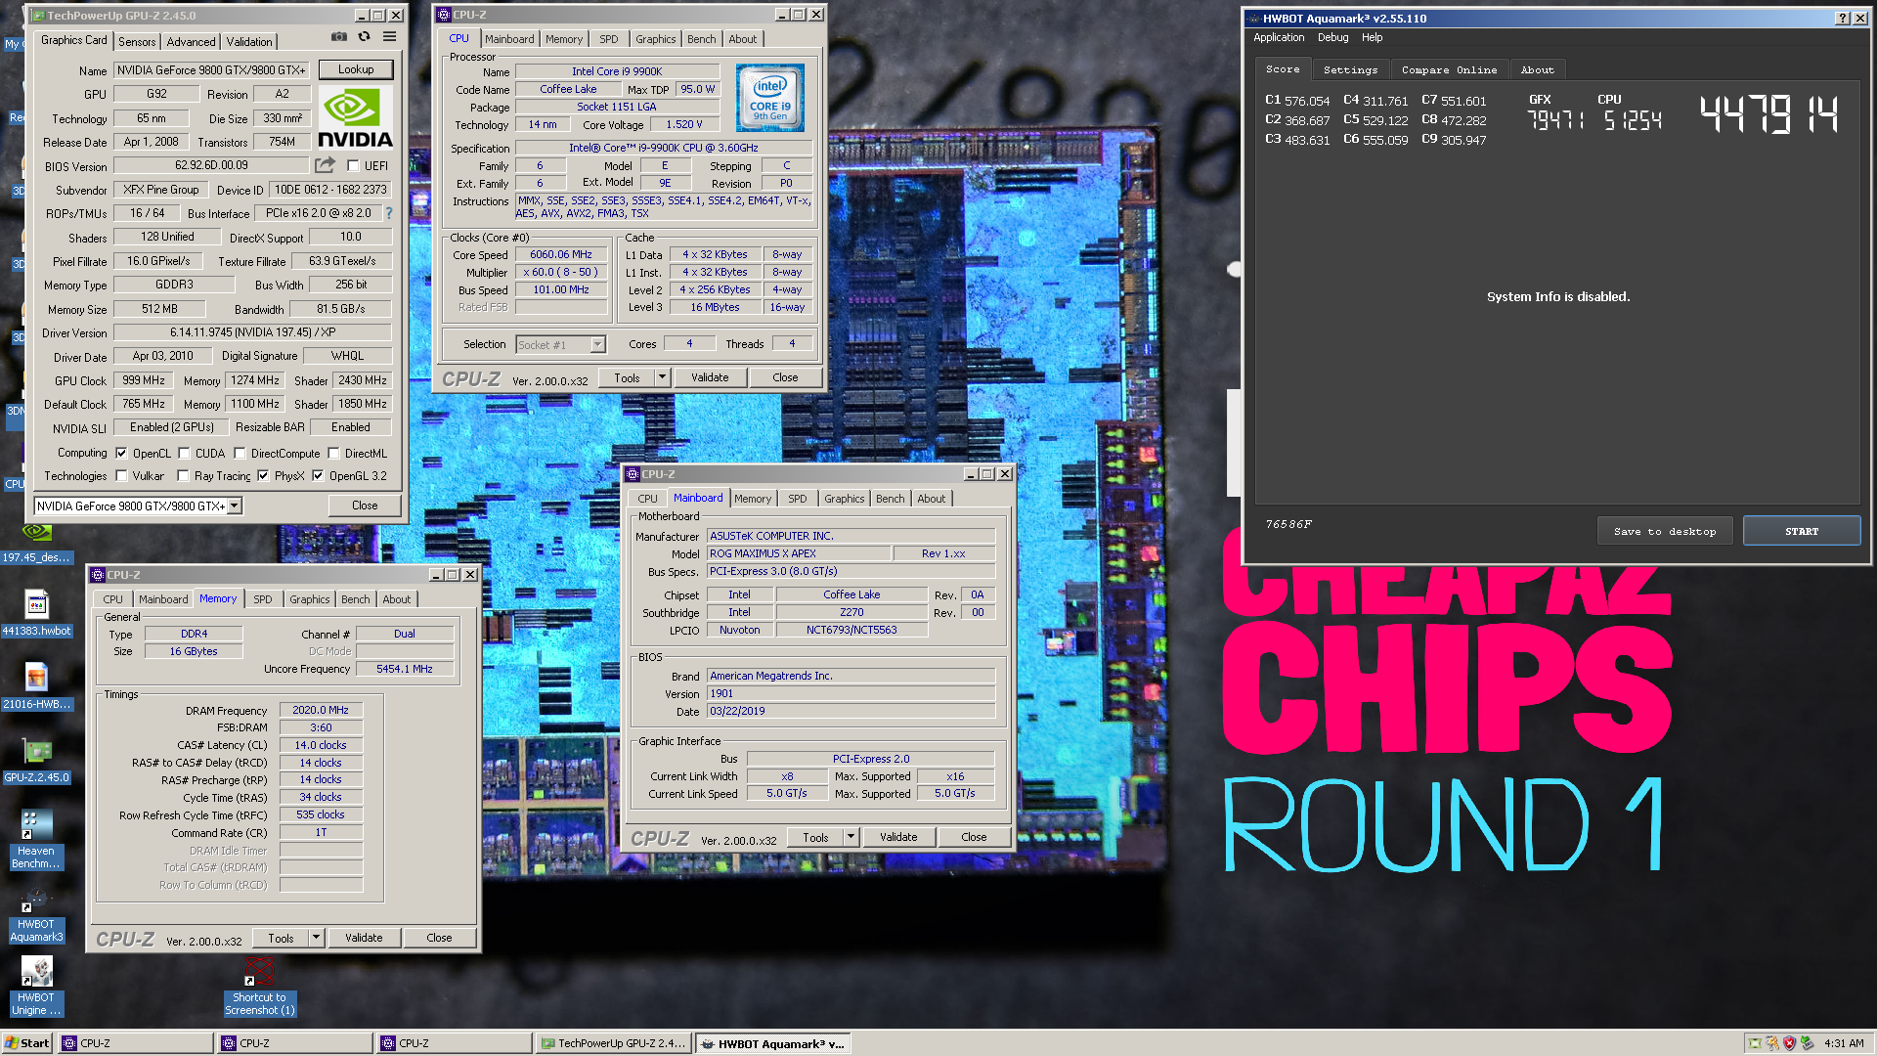Switch to Settings tab in Aquamark3
The height and width of the screenshot is (1056, 1877).
[1350, 69]
